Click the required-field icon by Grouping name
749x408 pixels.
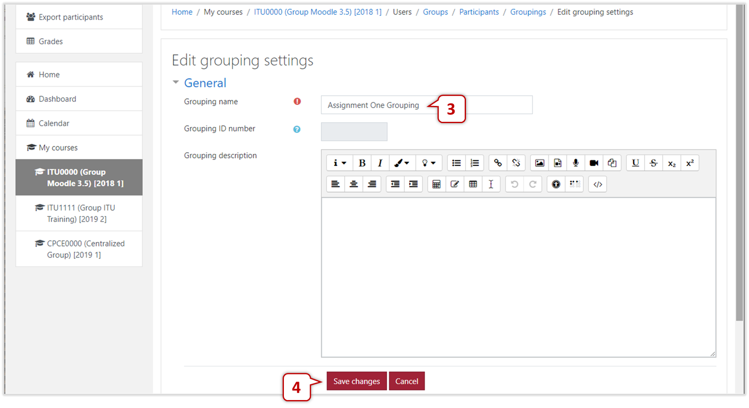pyautogui.click(x=297, y=101)
